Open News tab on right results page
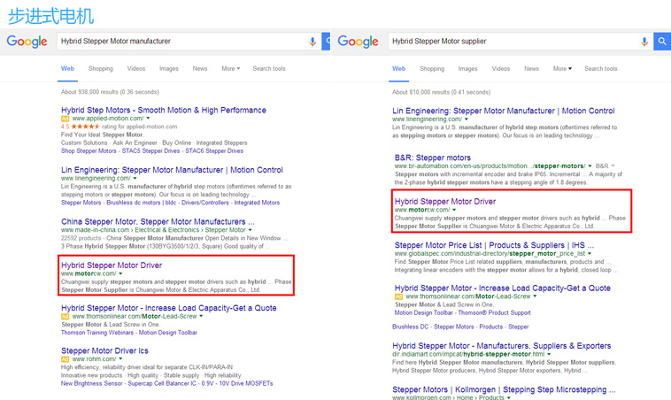The image size is (671, 400). (532, 68)
